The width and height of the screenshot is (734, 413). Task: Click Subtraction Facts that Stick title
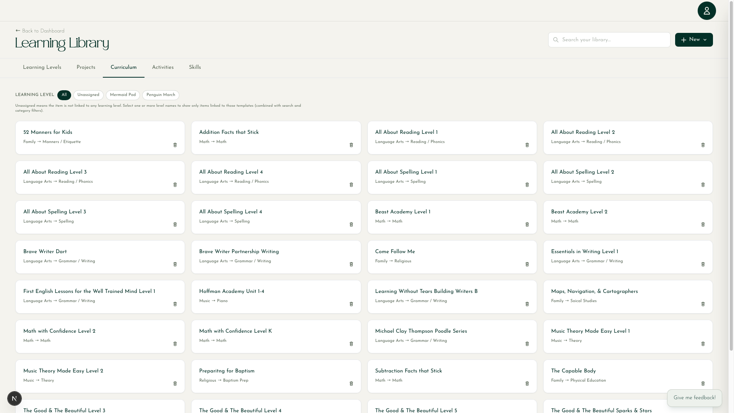[408, 371]
